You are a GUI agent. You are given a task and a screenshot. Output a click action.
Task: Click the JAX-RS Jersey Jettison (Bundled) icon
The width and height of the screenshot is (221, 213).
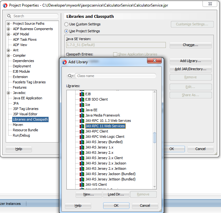pyautogui.click(x=82, y=179)
